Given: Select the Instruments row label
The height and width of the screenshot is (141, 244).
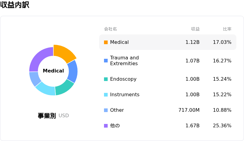Looking at the screenshot, I should tap(125, 94).
